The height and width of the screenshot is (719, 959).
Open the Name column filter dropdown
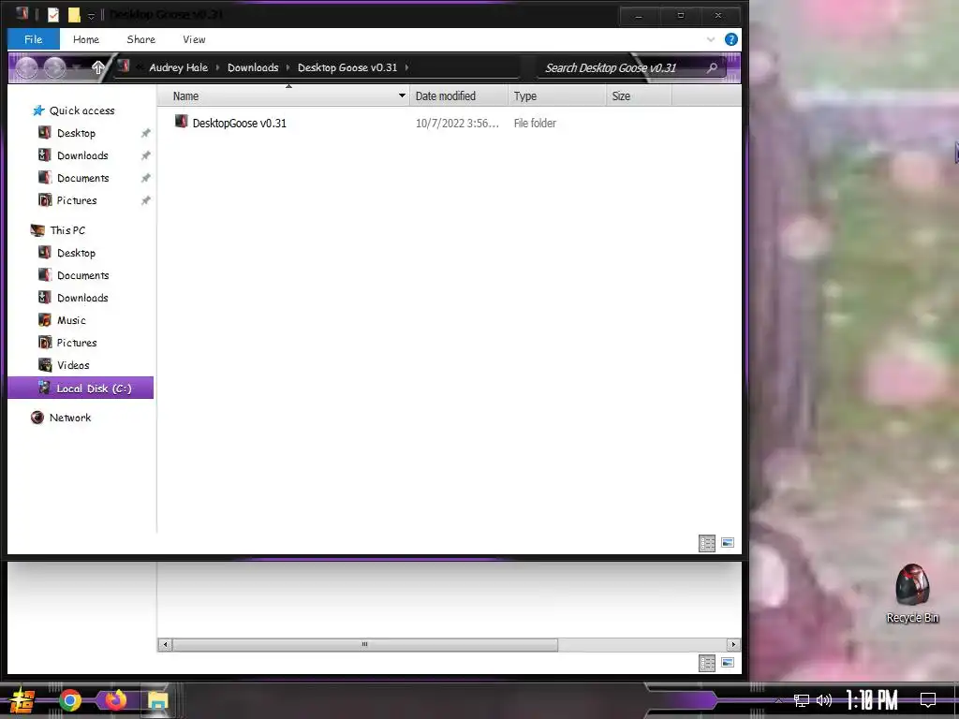click(402, 96)
